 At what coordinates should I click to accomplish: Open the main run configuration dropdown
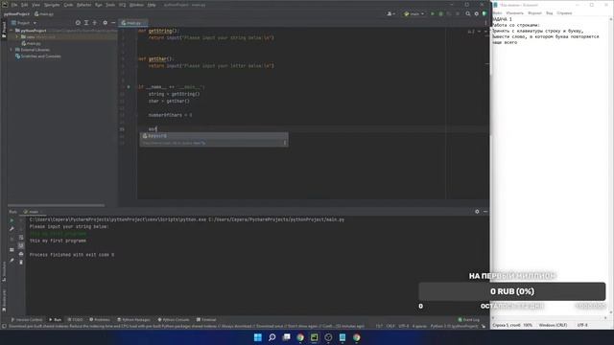coord(413,13)
